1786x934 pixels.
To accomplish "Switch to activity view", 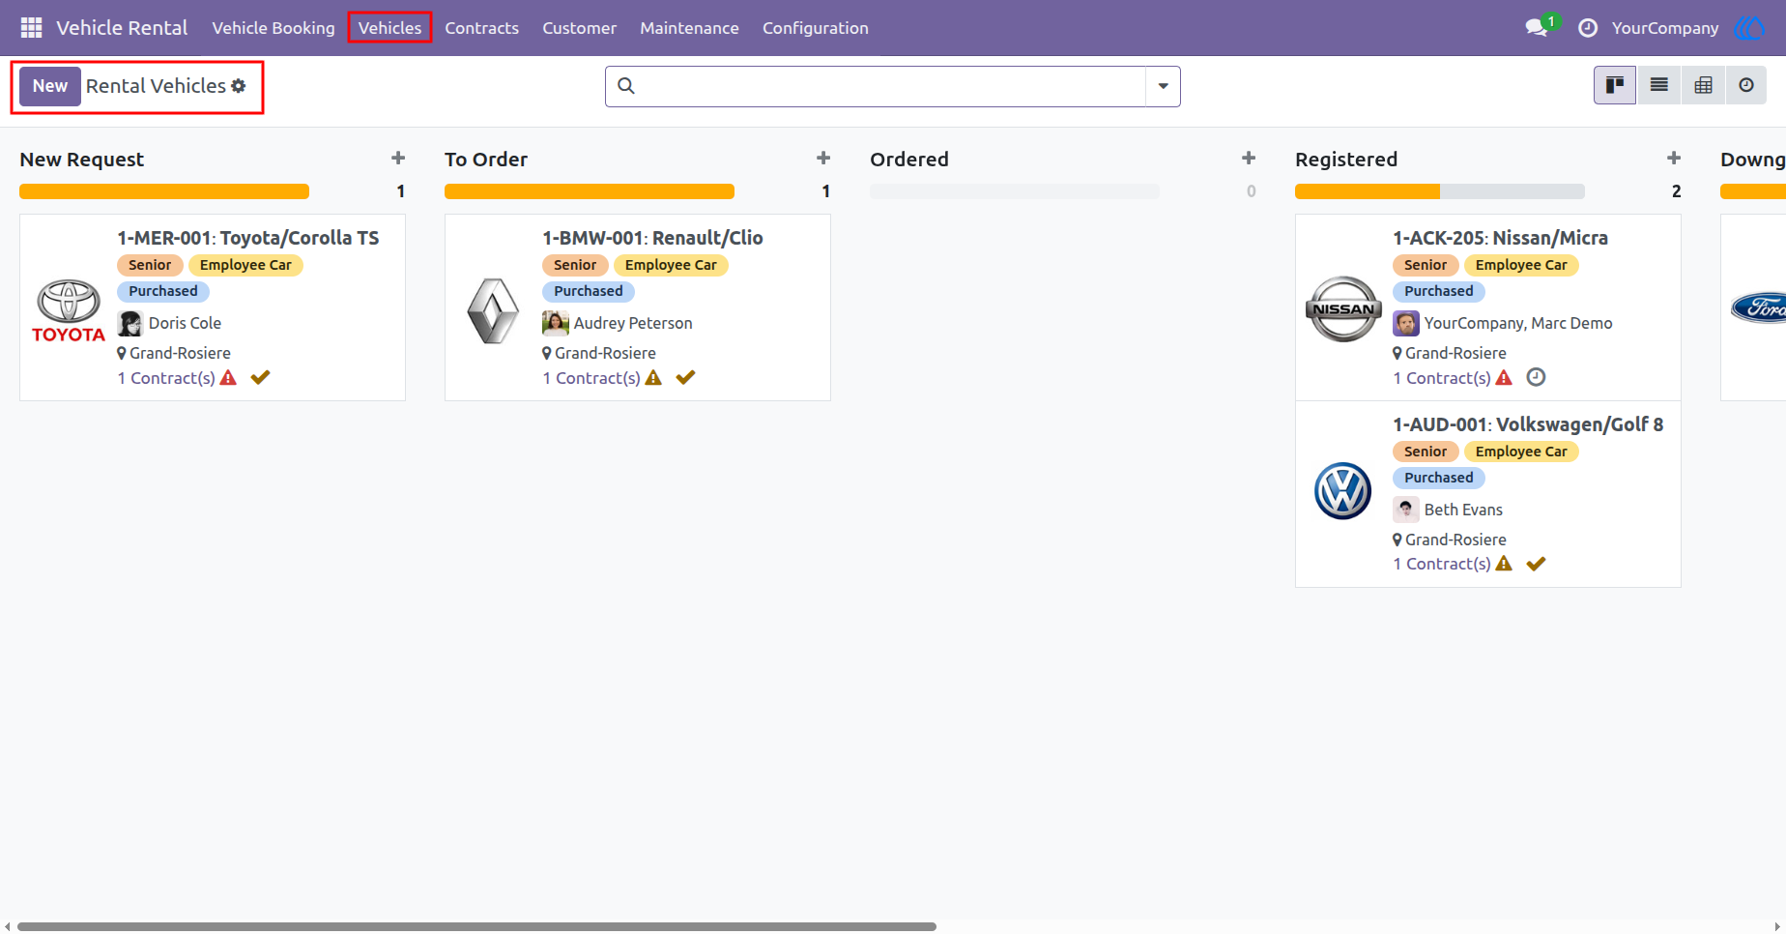I will 1746,85.
